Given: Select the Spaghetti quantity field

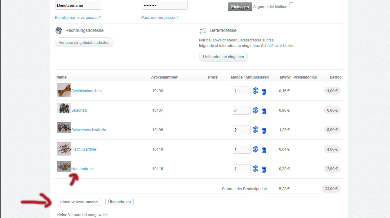Looking at the screenshot, I should (241, 110).
